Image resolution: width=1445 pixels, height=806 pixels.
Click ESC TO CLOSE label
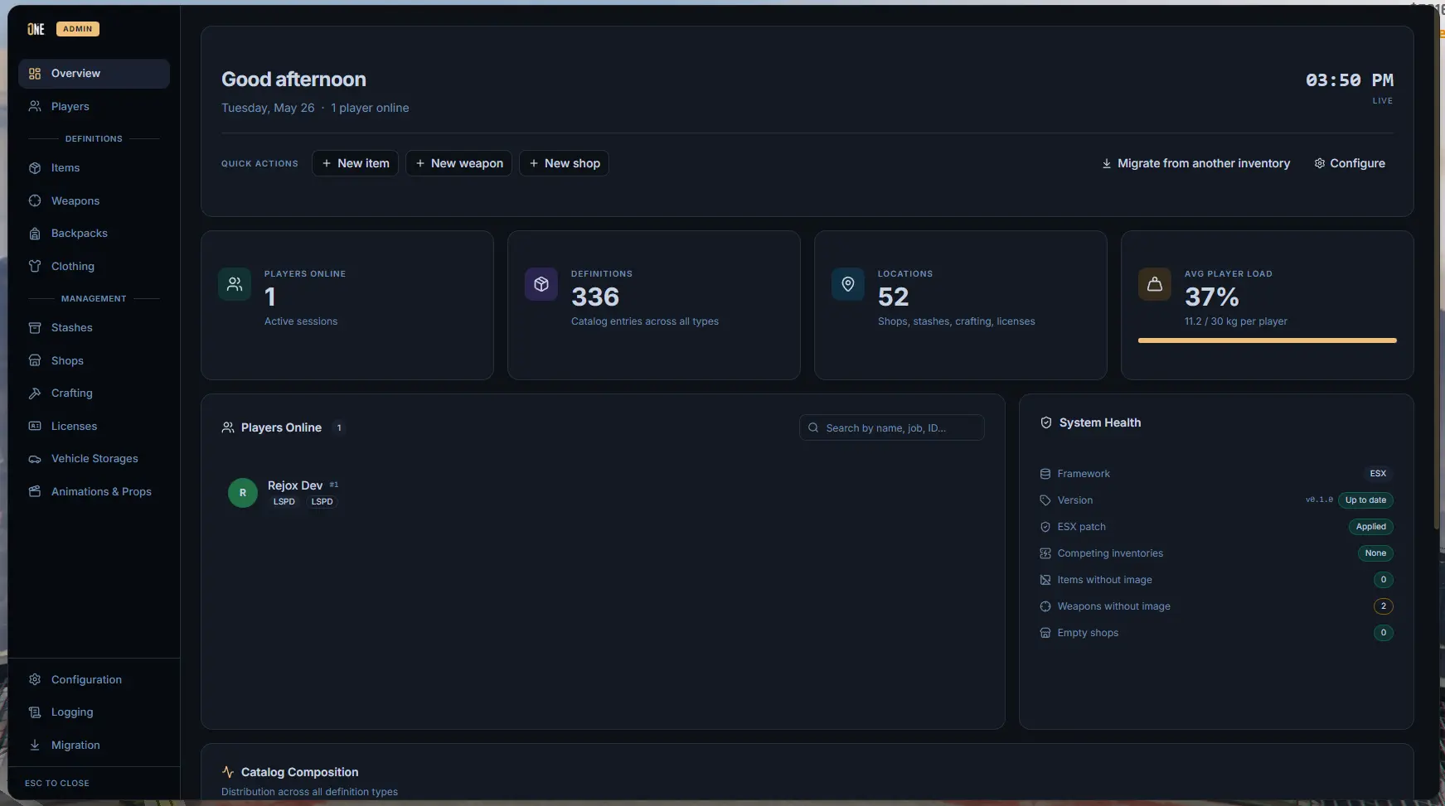pyautogui.click(x=57, y=783)
